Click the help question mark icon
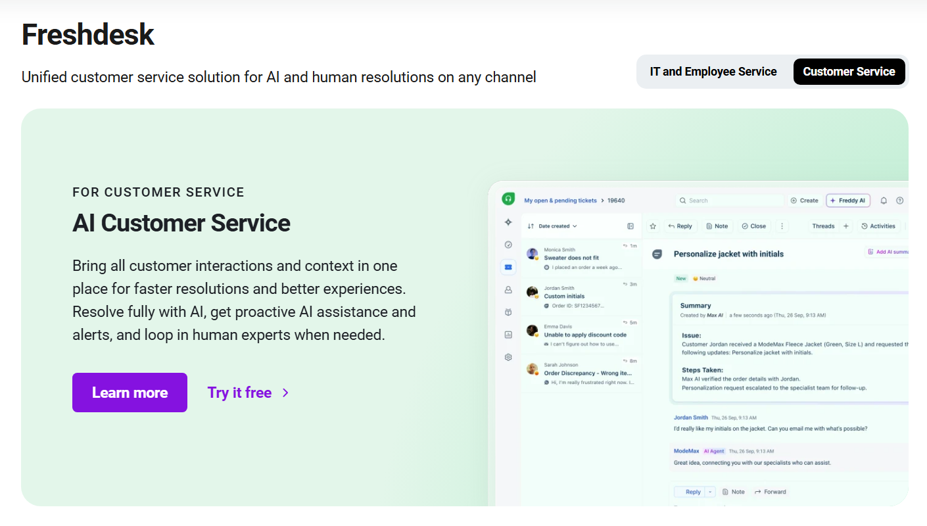The image size is (927, 526). tap(900, 201)
